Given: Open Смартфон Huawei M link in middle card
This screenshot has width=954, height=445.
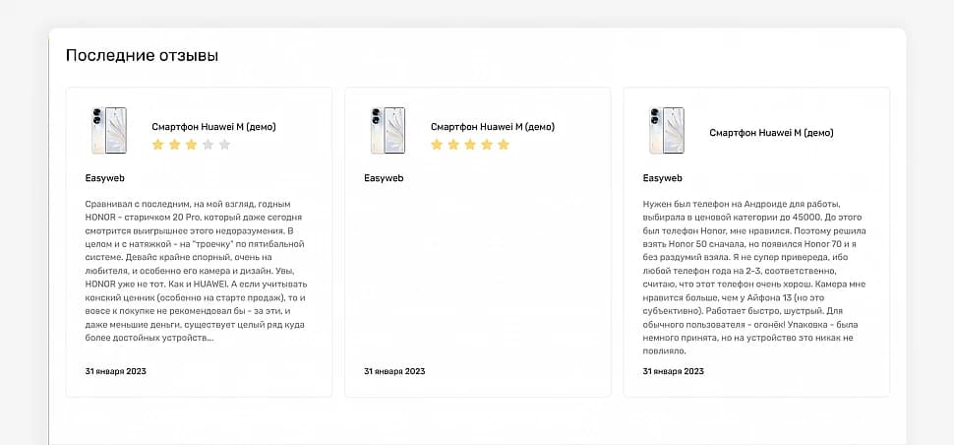Looking at the screenshot, I should [493, 127].
